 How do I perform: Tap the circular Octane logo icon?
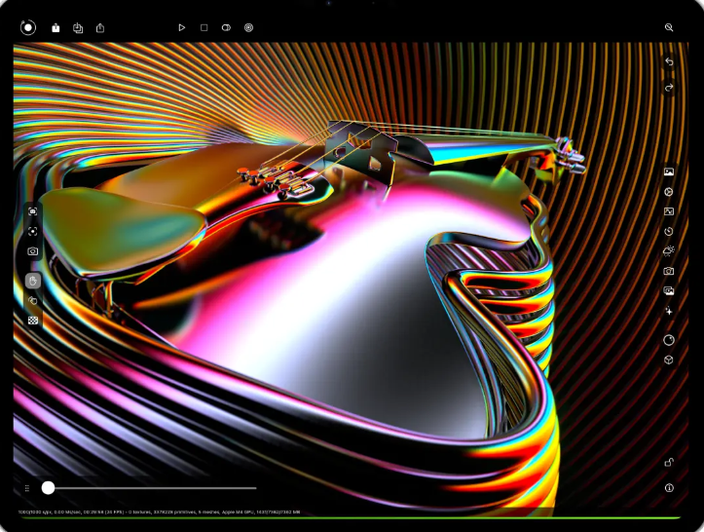tap(28, 27)
